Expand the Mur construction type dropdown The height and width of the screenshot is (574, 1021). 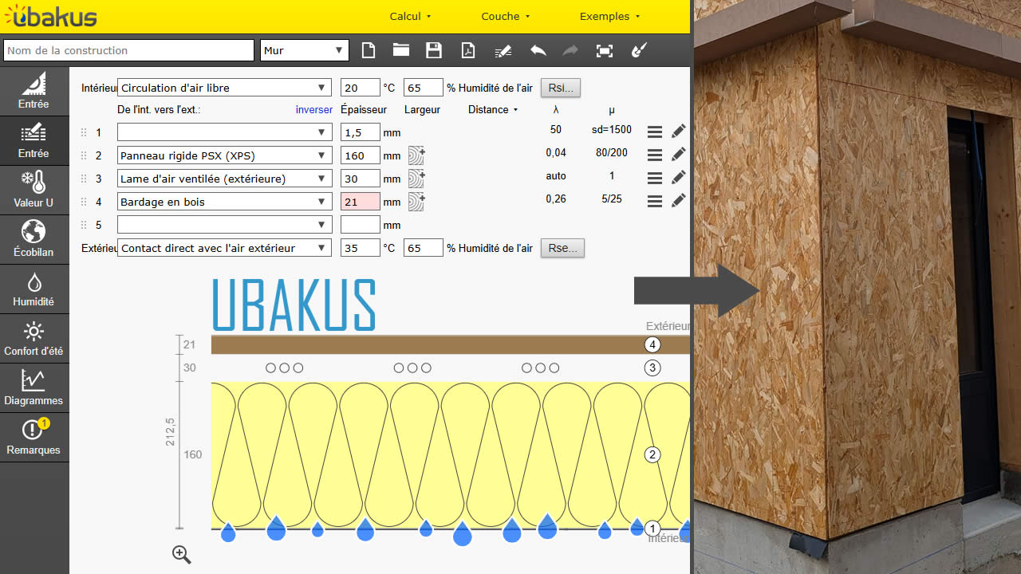click(305, 50)
